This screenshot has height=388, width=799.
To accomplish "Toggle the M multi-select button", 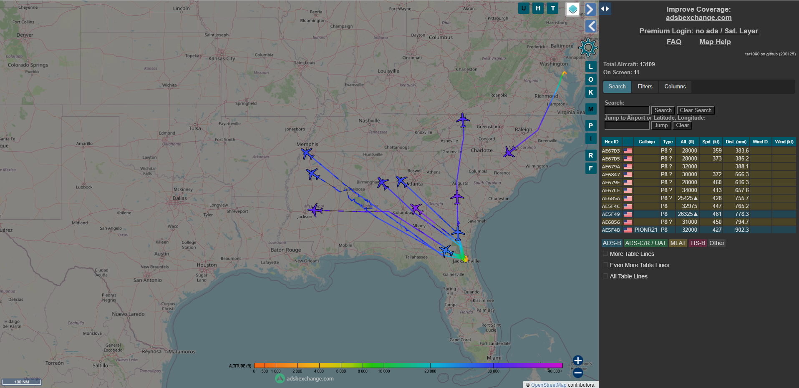I will tap(591, 109).
